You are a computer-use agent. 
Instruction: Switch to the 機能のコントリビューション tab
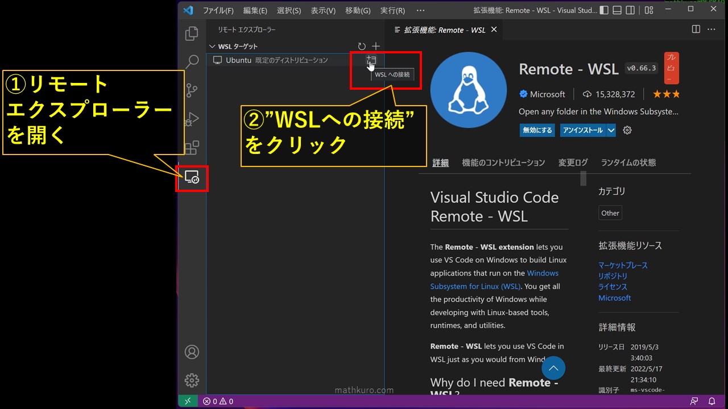tap(503, 162)
